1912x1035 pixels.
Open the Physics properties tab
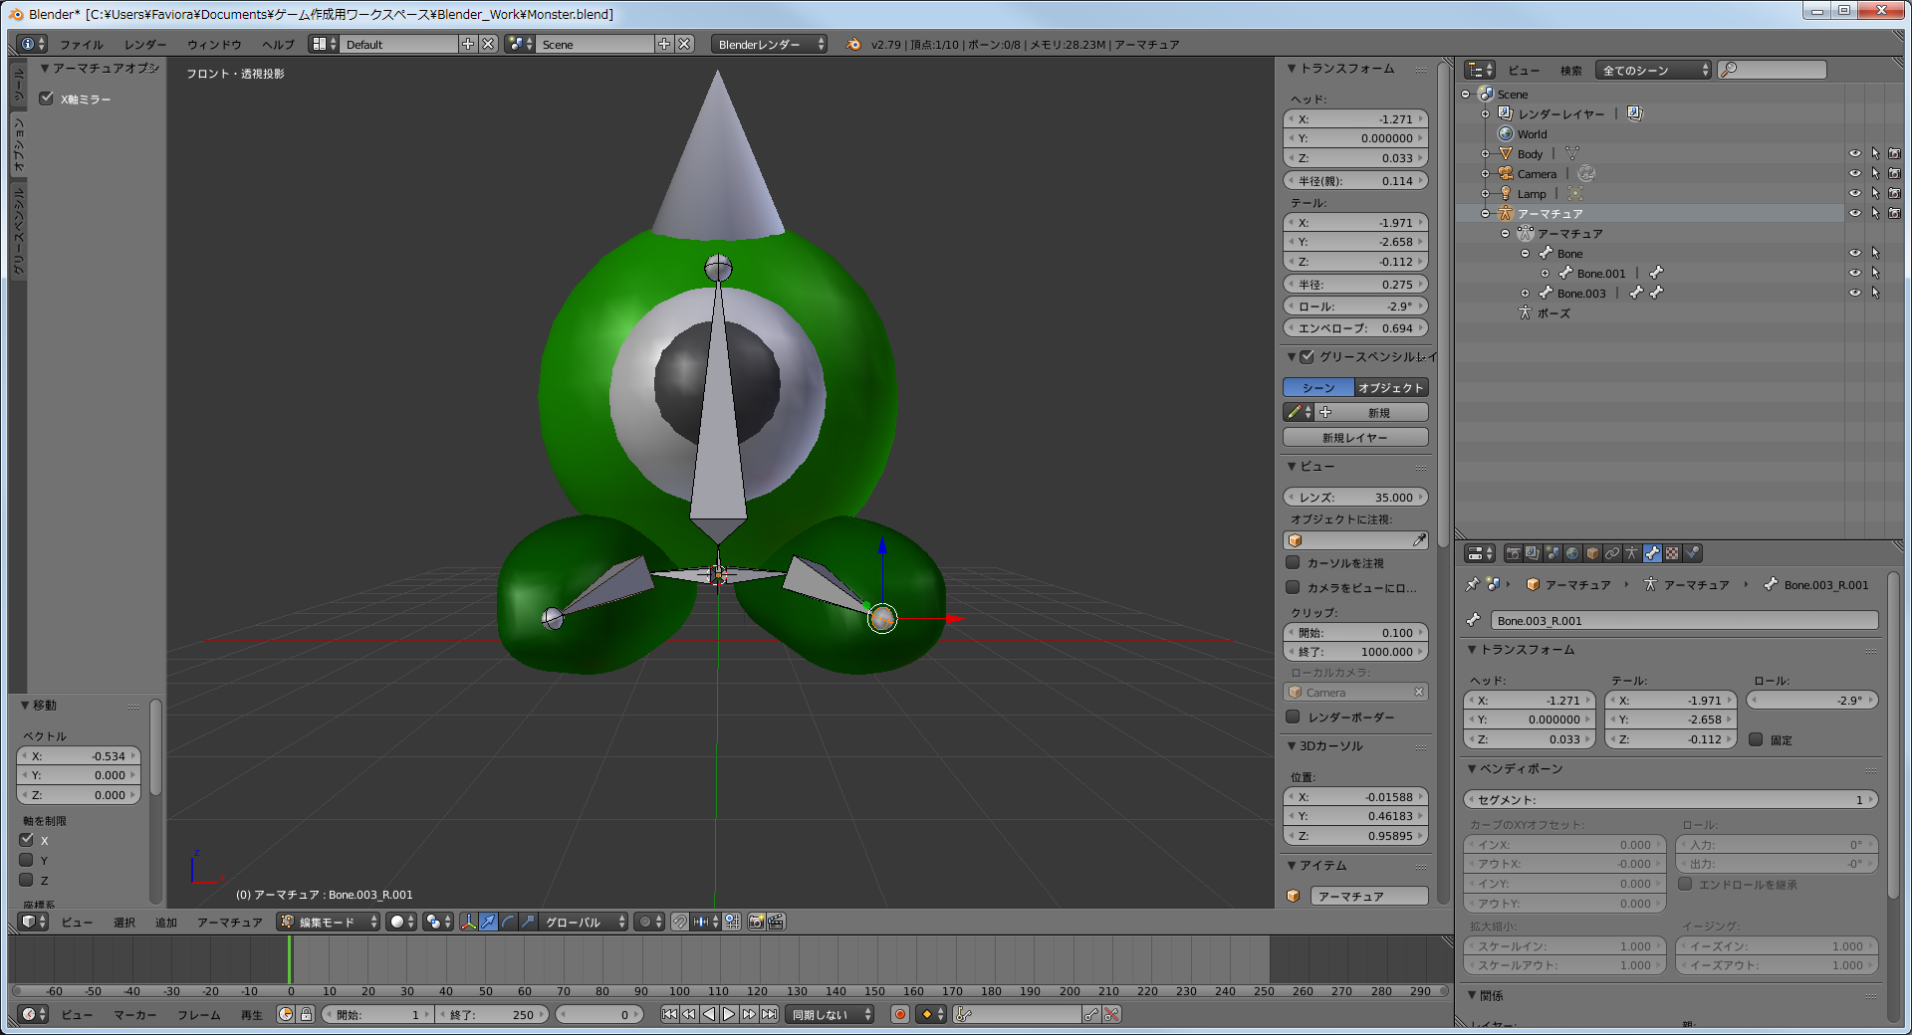[1693, 553]
